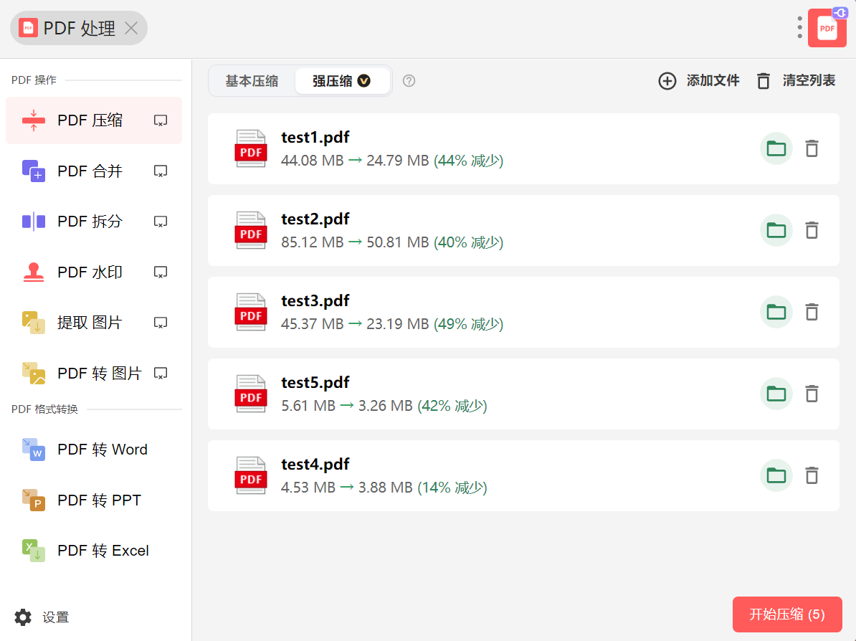The height and width of the screenshot is (641, 856).
Task: Select PDF 水印 in the sidebar
Action: coord(94,272)
